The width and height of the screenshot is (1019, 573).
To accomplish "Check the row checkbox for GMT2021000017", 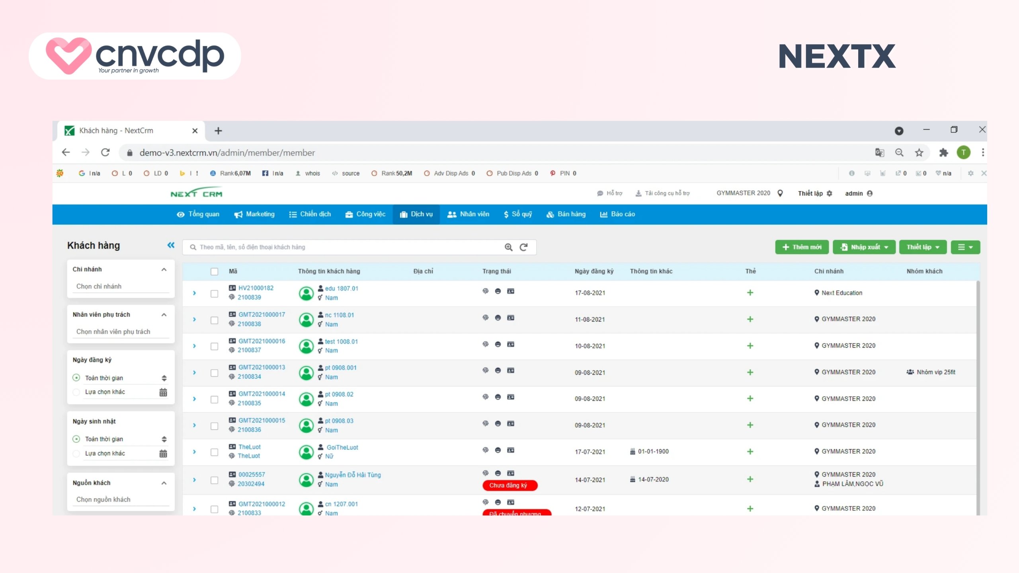I will (x=215, y=320).
